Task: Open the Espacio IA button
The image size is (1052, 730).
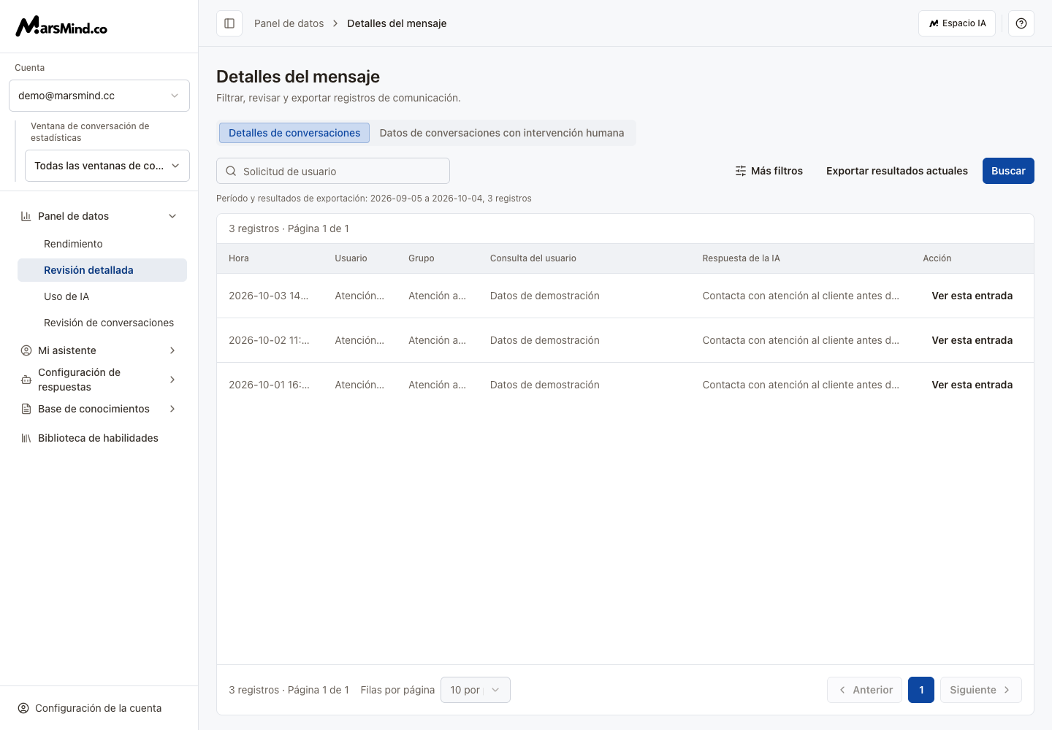Action: [x=957, y=23]
